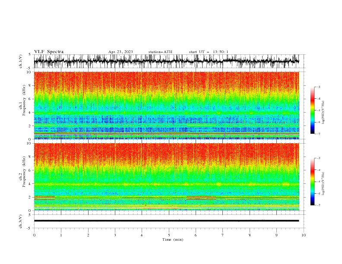
Task: Click the "0" tick label on the time axis
Action: click(34, 235)
